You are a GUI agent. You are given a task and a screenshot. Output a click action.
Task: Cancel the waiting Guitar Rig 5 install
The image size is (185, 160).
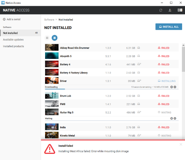175,118
